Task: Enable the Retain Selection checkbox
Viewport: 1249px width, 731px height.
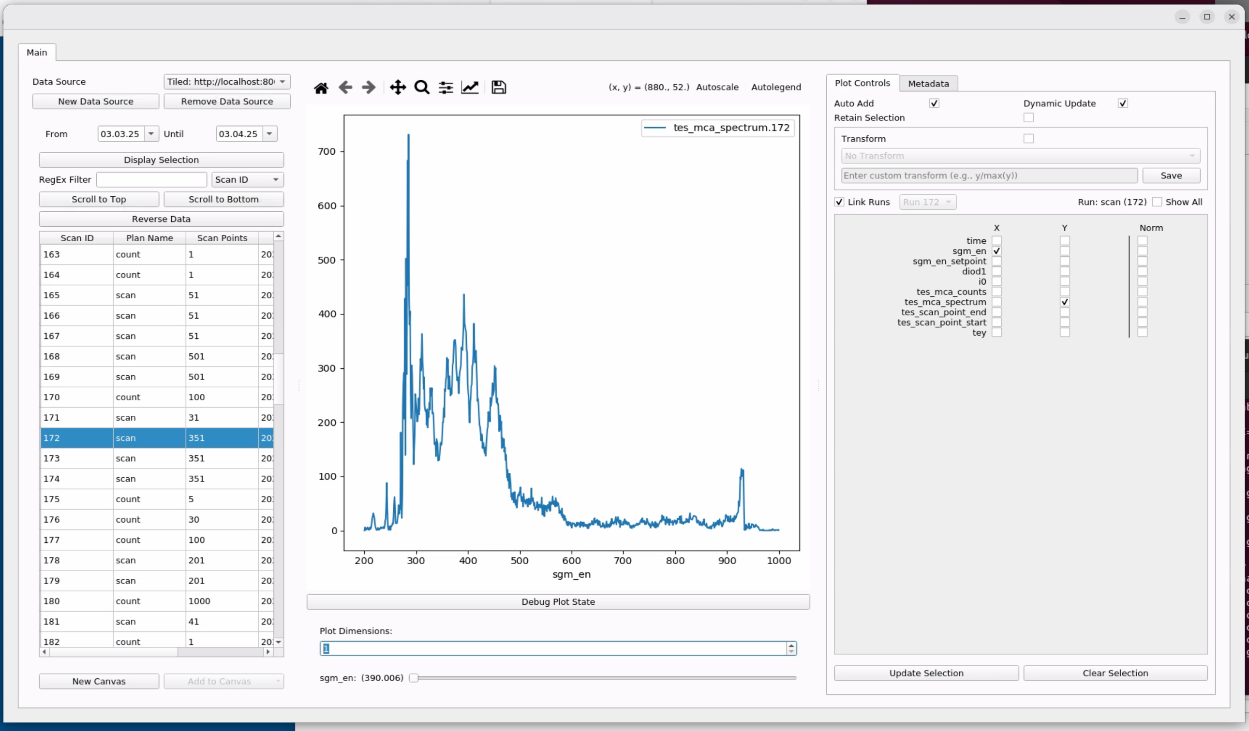Action: (x=1028, y=118)
